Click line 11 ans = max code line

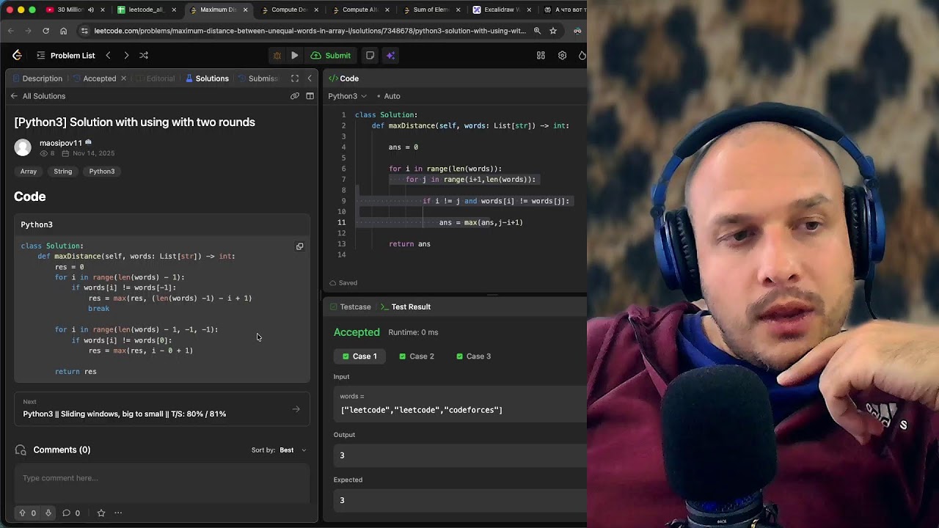pos(481,222)
